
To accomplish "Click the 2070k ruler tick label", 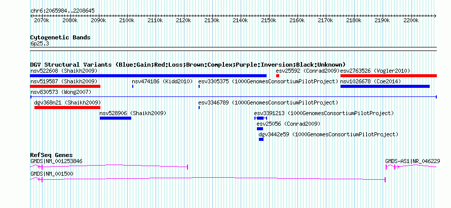I will tap(42, 21).
